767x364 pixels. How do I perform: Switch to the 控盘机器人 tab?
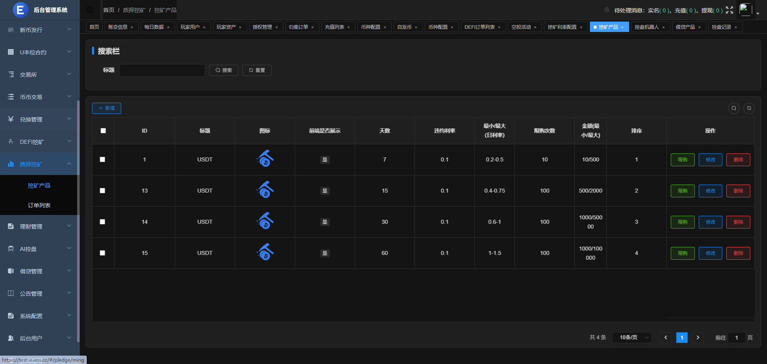point(646,27)
